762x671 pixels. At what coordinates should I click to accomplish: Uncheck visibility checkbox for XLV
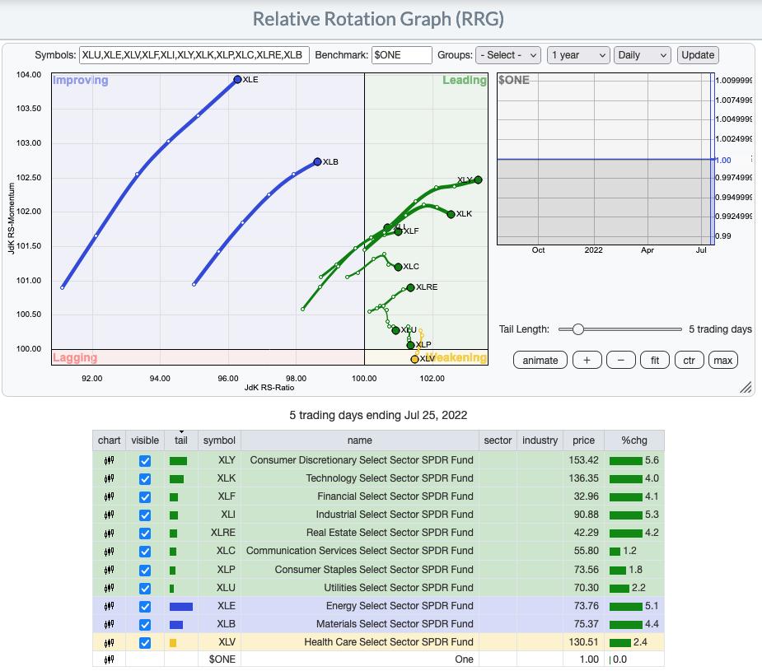tap(145, 643)
